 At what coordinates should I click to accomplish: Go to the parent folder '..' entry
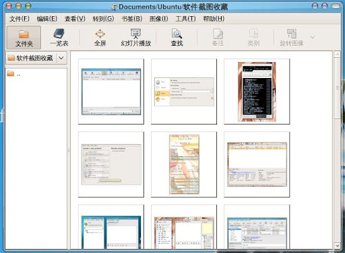pyautogui.click(x=13, y=74)
